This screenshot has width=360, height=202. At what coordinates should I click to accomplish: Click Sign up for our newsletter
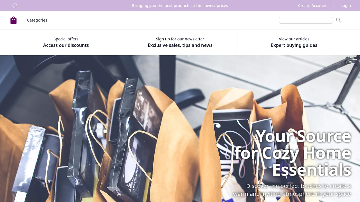click(180, 39)
